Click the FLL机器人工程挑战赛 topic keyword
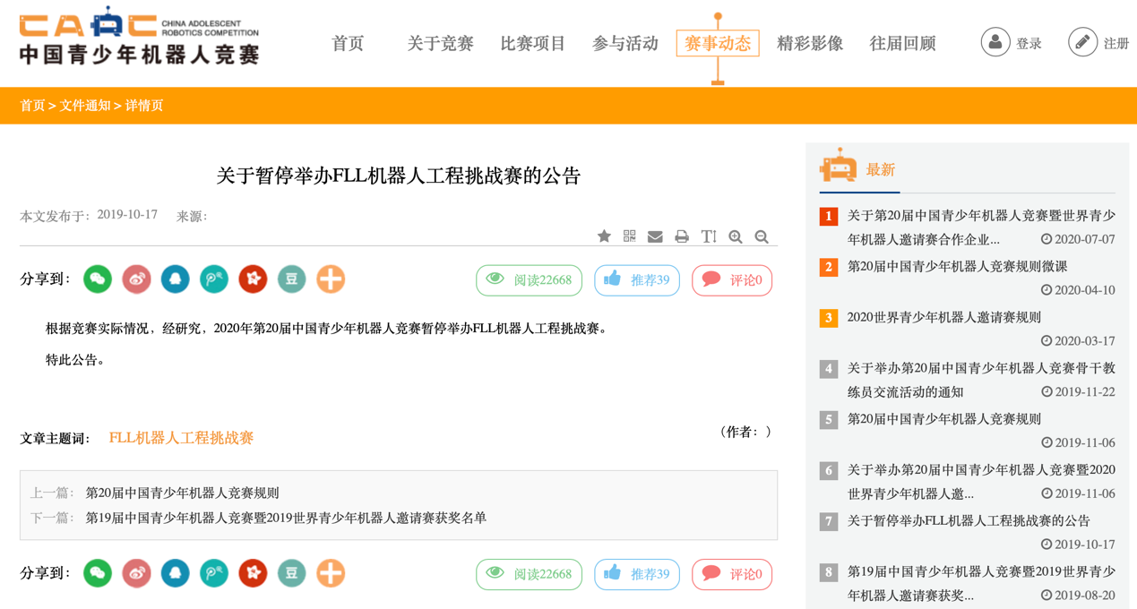Image resolution: width=1137 pixels, height=609 pixels. tap(181, 438)
